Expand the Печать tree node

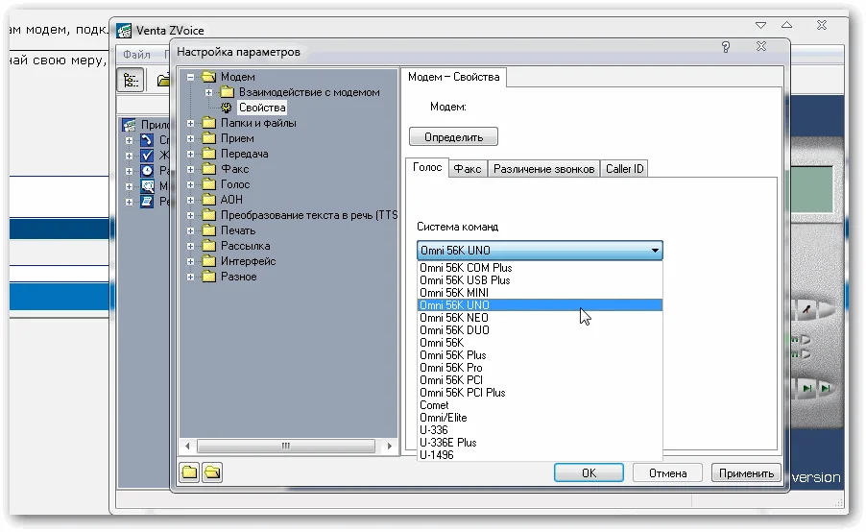point(190,230)
